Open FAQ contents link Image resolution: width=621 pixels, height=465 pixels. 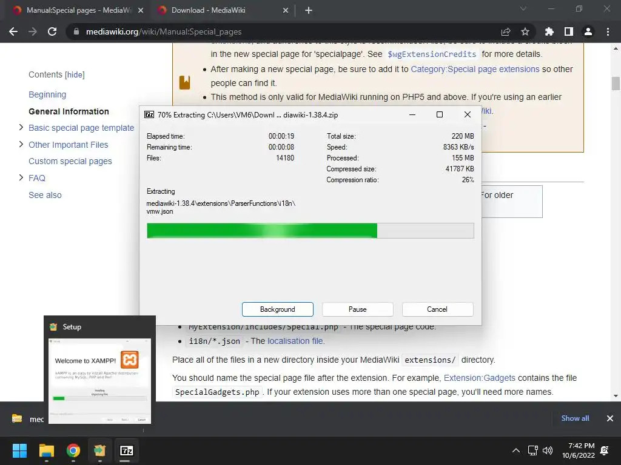coord(37,178)
